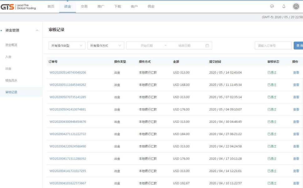Click the order number input field
The height and width of the screenshot is (188, 303).
click(273, 46)
